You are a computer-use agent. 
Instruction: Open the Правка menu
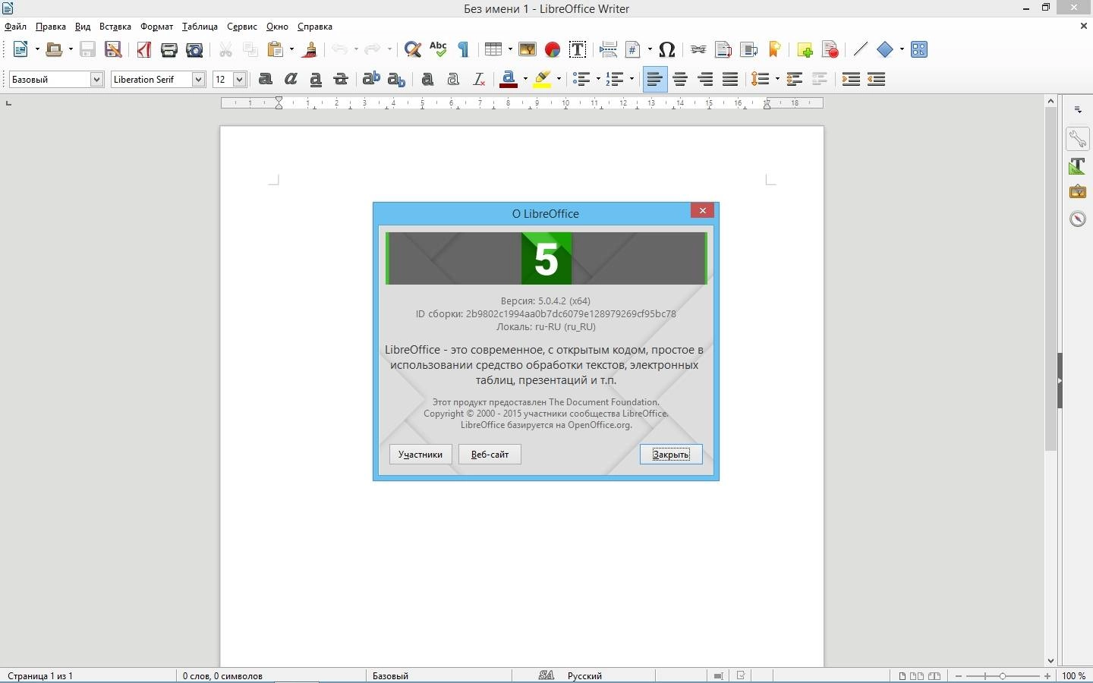tap(50, 27)
